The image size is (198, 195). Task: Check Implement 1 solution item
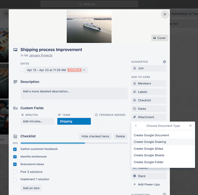point(15,179)
